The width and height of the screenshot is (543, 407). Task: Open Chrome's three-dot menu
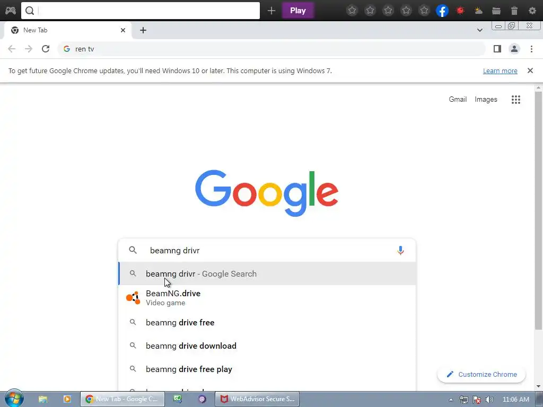click(531, 49)
